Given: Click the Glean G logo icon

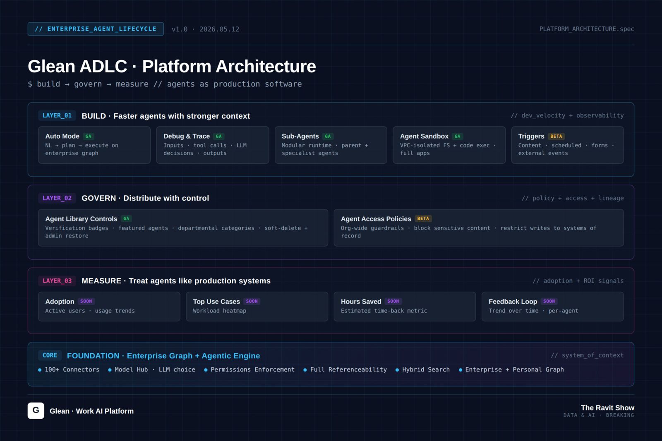Looking at the screenshot, I should click(x=36, y=411).
